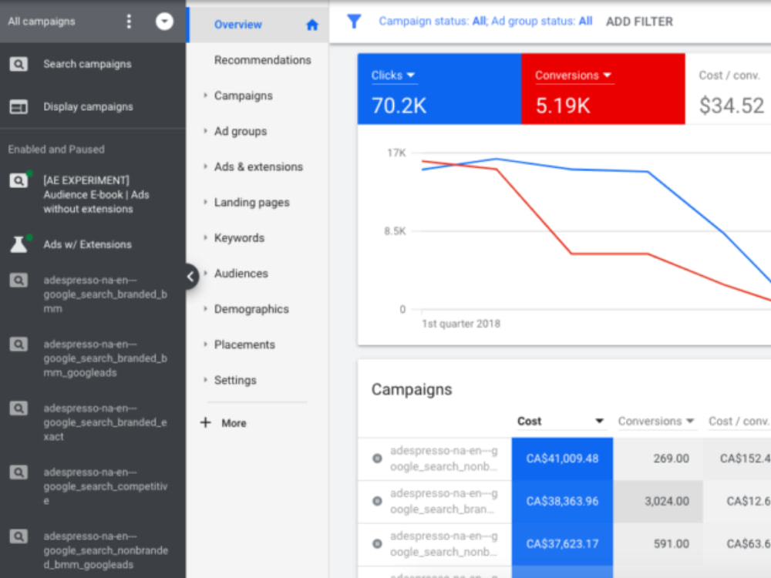This screenshot has height=578, width=771.
Task: Open the Audiences section
Action: point(241,274)
